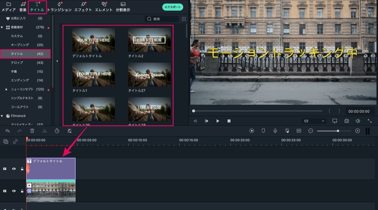Switch to the エフェクト effects tab
378x210 pixels.
pyautogui.click(x=83, y=7)
